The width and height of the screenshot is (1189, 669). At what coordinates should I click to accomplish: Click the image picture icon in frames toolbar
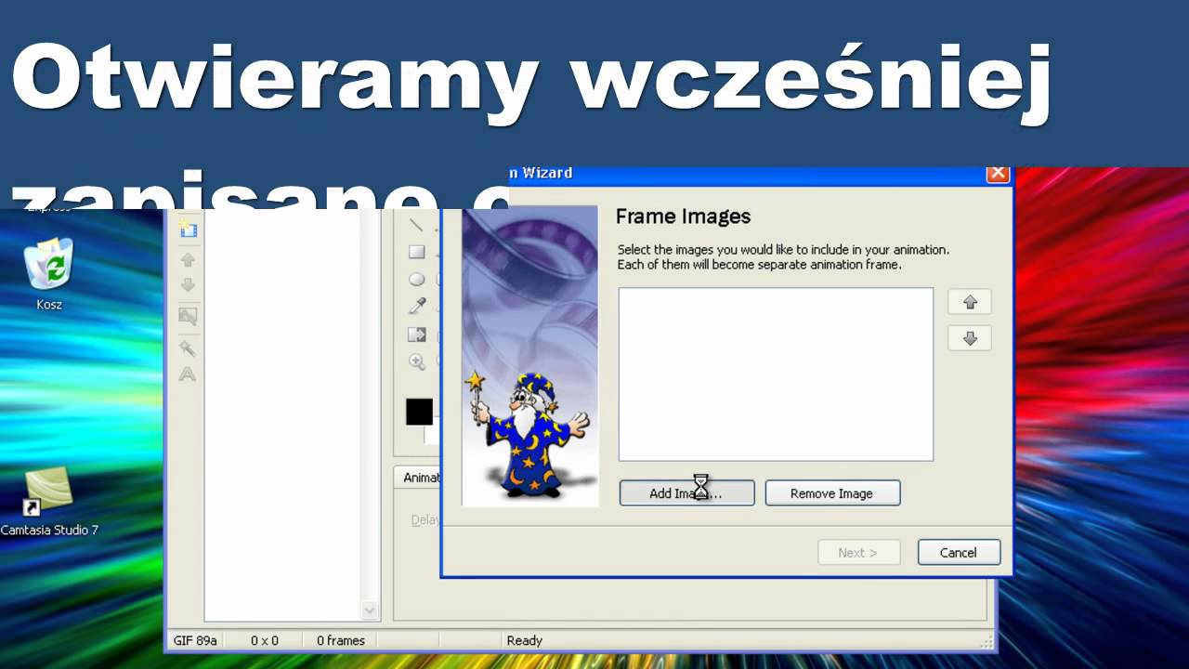188,317
